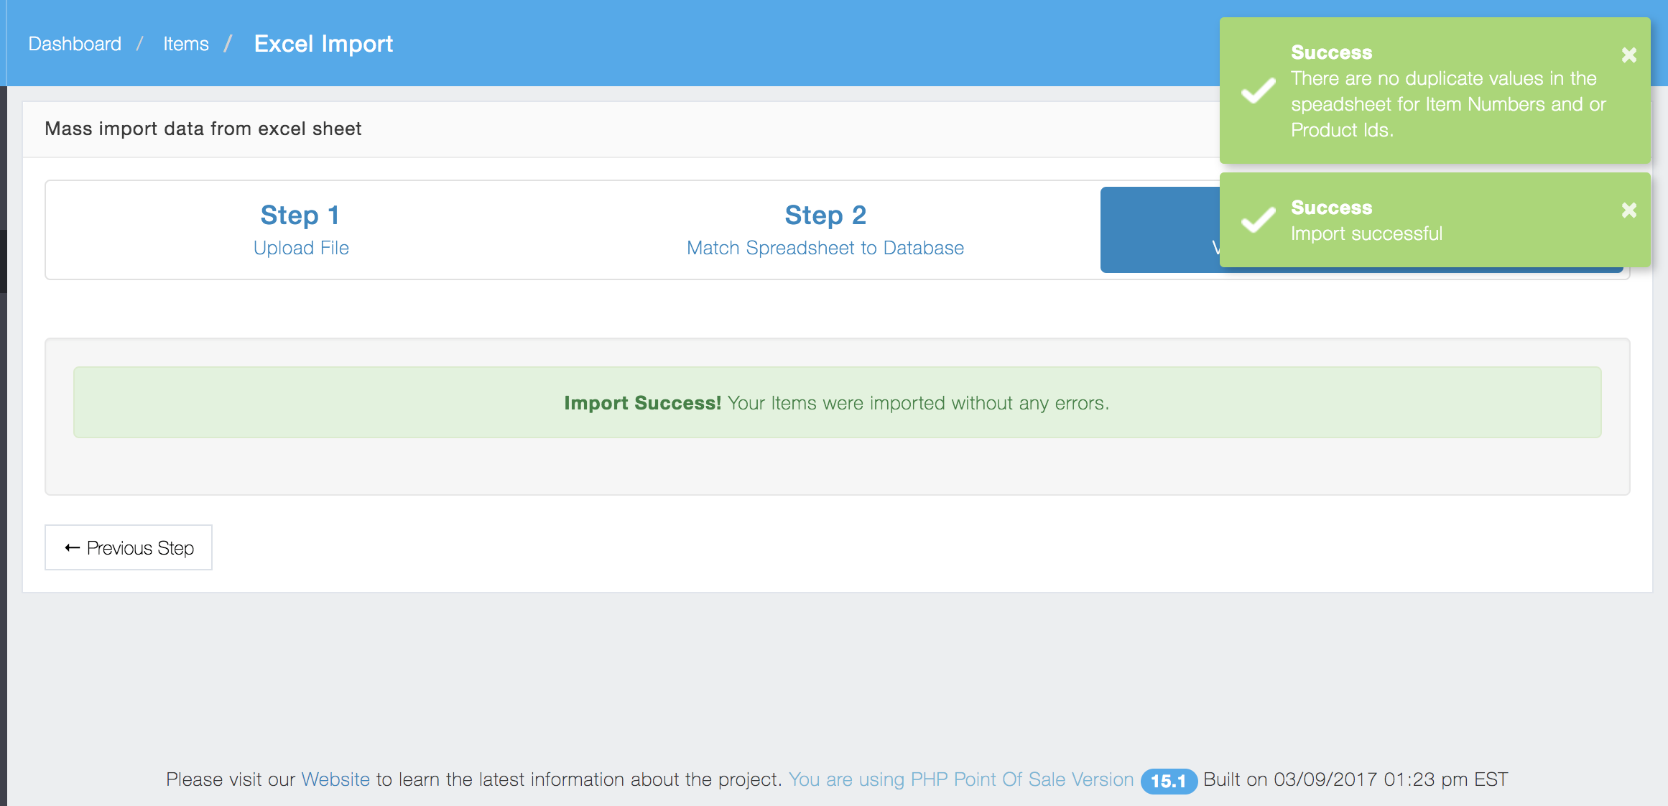Click checkmark icon in duplicate values toast

[x=1259, y=91]
